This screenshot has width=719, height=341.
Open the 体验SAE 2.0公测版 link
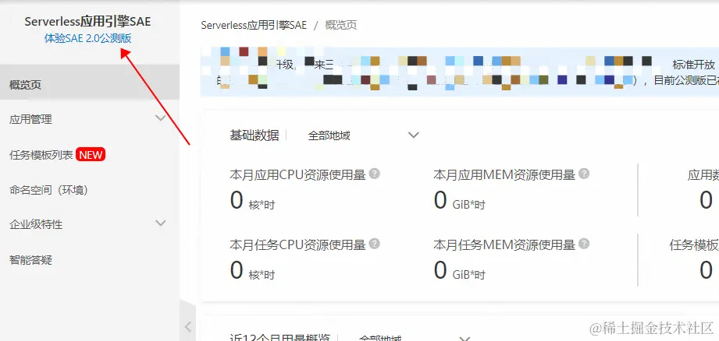tap(87, 38)
